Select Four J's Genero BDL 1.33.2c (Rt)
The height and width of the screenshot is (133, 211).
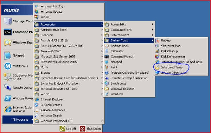pos(69,46)
